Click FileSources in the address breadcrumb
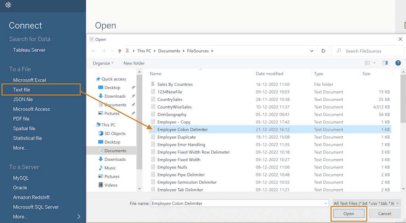 [198, 51]
